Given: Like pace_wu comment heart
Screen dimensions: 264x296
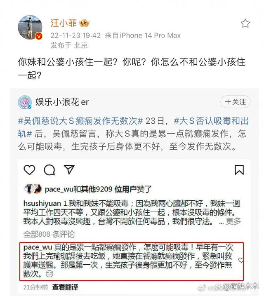Looking at the screenshot, I should tap(240, 260).
